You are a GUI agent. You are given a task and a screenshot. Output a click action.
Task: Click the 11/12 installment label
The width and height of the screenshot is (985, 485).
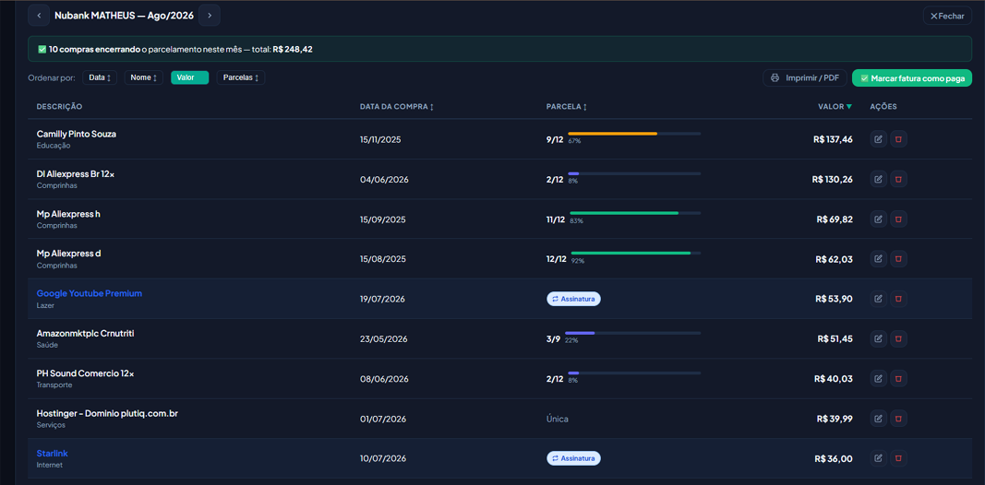click(556, 219)
